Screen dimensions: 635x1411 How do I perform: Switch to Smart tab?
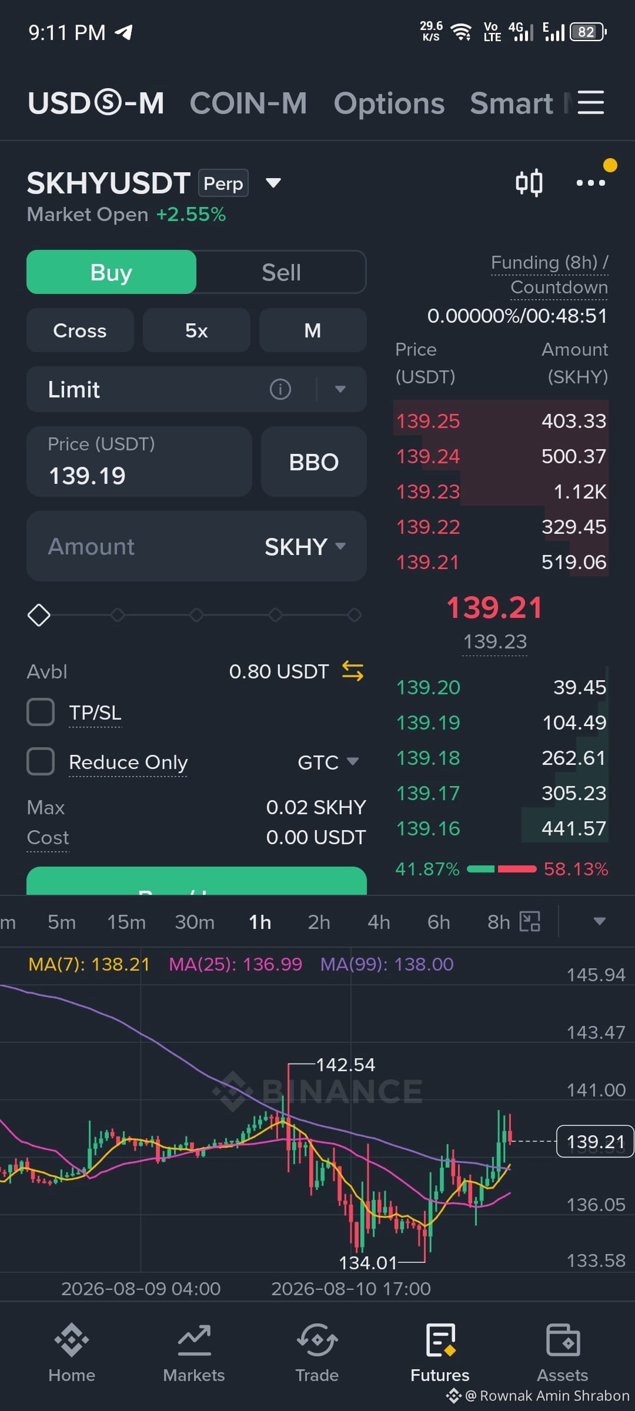512,103
